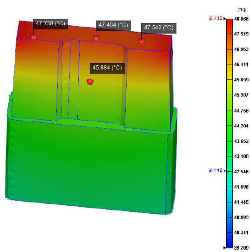The height and width of the screenshot is (252, 250).
Task: Select the red probe point under 47.738
Action: 34,37
